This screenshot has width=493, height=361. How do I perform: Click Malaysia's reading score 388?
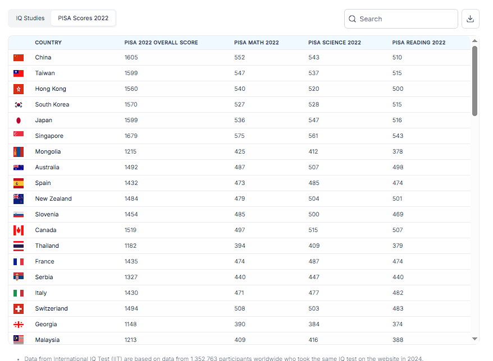coord(398,340)
